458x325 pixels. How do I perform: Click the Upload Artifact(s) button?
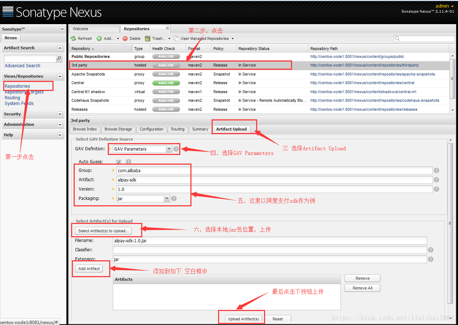[x=244, y=319]
